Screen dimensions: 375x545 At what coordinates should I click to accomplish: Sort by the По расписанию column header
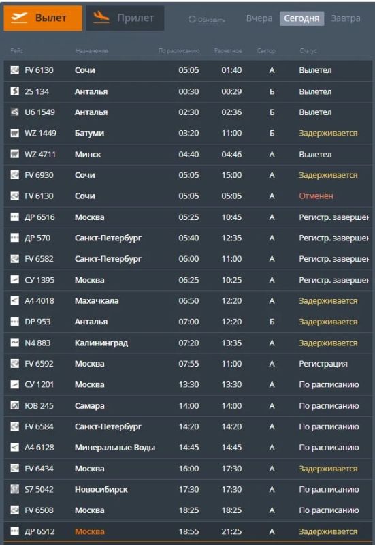click(x=179, y=50)
